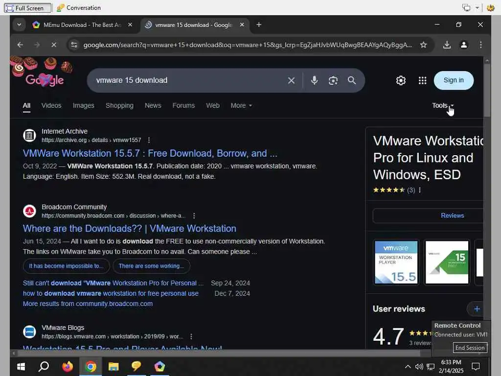Bookmark this page with the star

[423, 45]
